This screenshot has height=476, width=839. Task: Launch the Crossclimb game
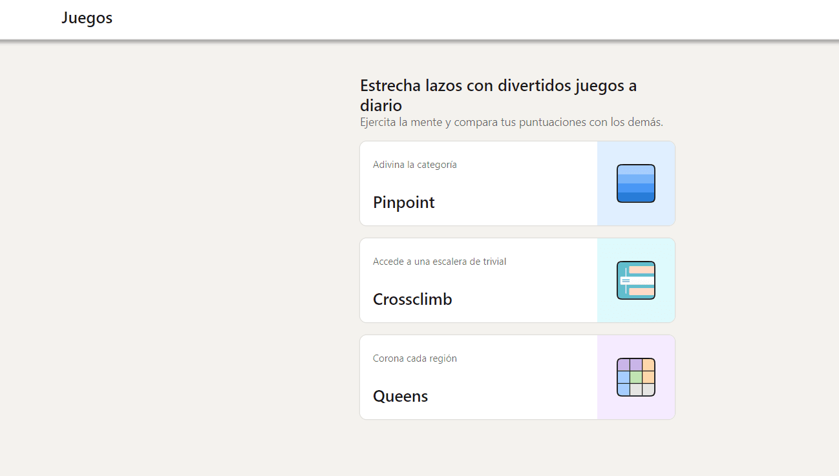coord(412,299)
